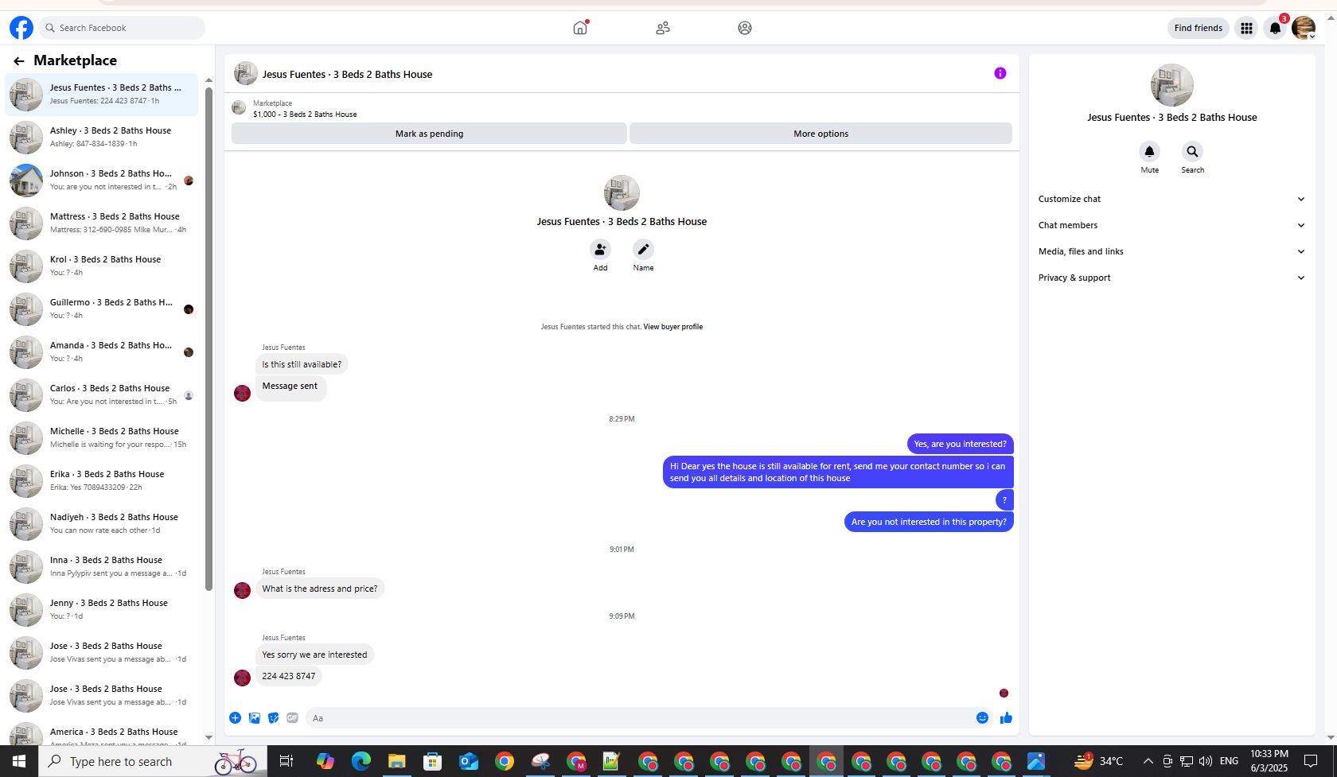The image size is (1337, 777).
Task: Open the large profile thumbnail in right panel
Action: pos(1171,85)
